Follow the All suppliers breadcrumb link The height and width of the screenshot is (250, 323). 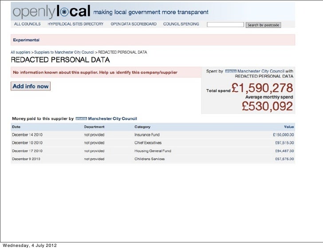coord(20,52)
